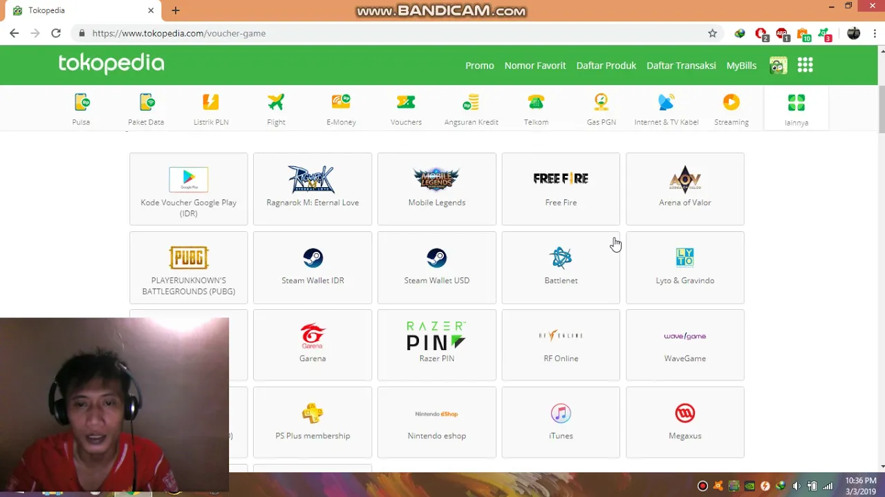Choose the iTunes voucher card
The image size is (885, 497).
pyautogui.click(x=561, y=422)
